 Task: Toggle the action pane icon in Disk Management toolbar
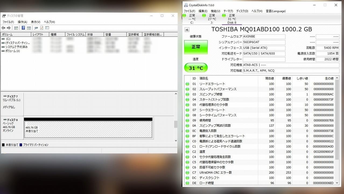29,28
